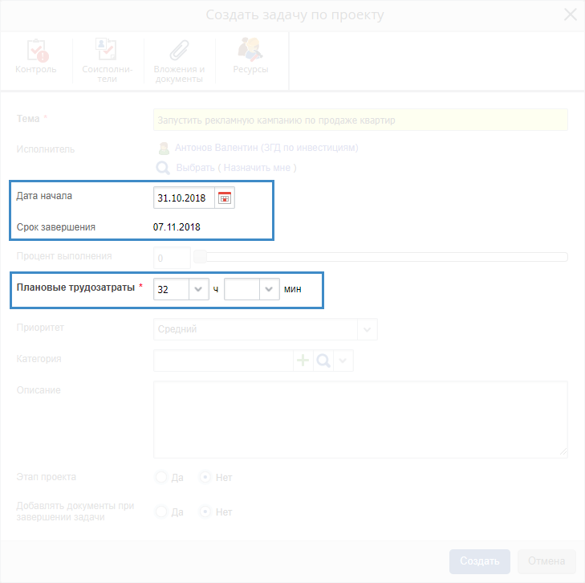This screenshot has width=585, height=583.
Task: Open the Приоритет dropdown set to Средний
Action: [367, 329]
